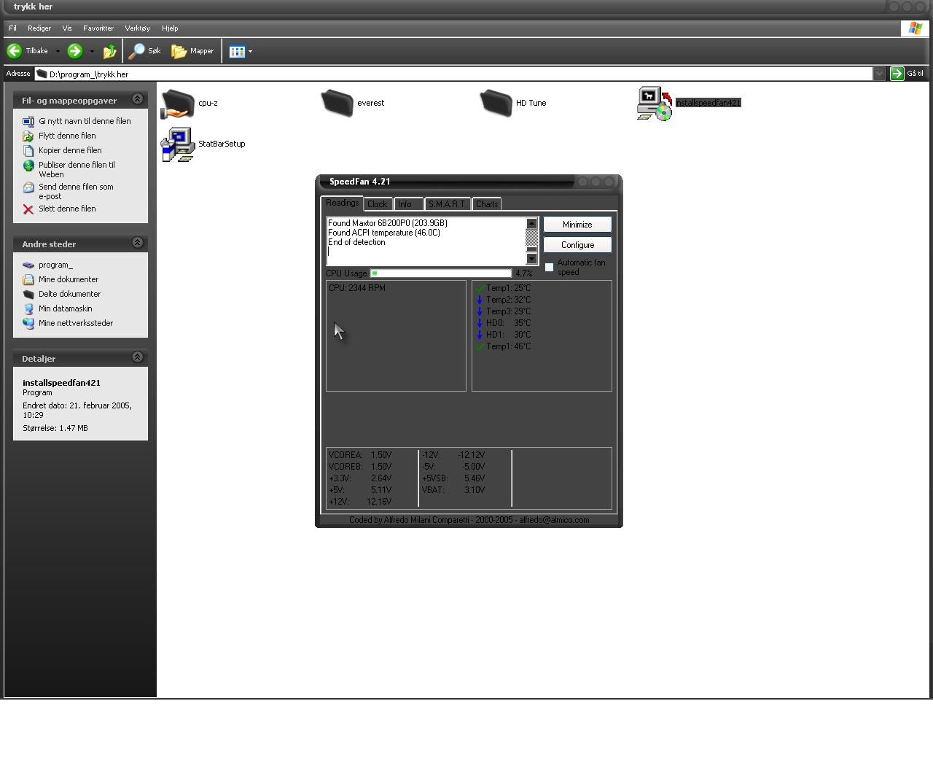
Task: Click the program_ drive icon
Action: coord(28,265)
